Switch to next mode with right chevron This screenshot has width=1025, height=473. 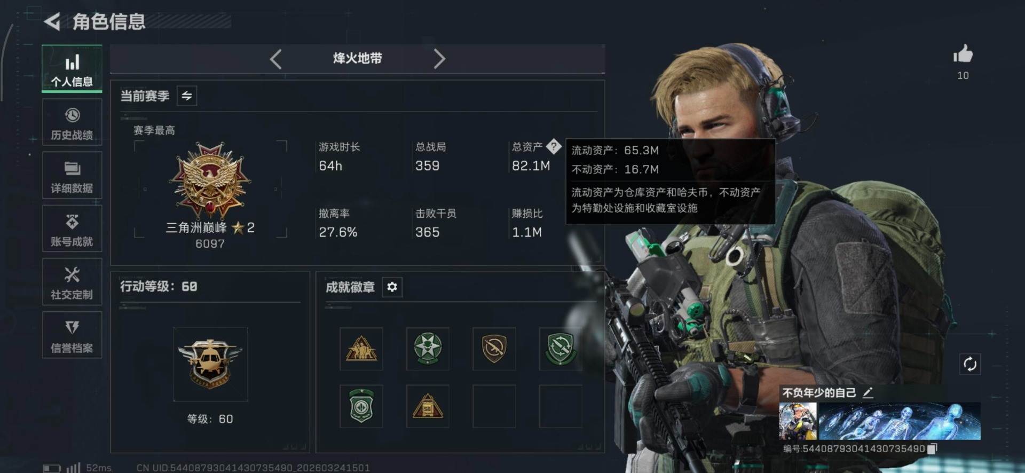(x=439, y=59)
